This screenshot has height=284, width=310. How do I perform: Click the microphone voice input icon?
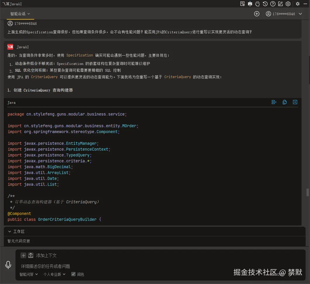pyautogui.click(x=8, y=265)
